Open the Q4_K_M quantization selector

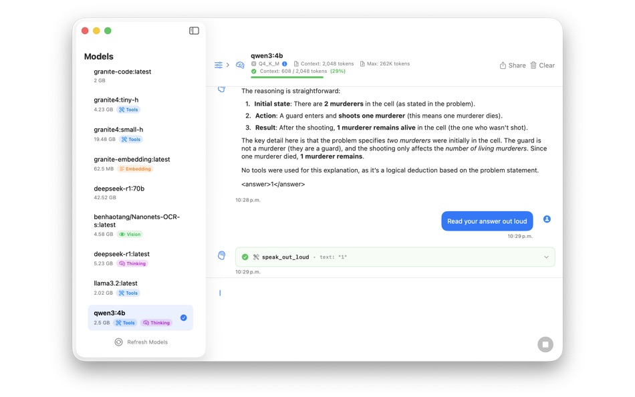(266, 63)
